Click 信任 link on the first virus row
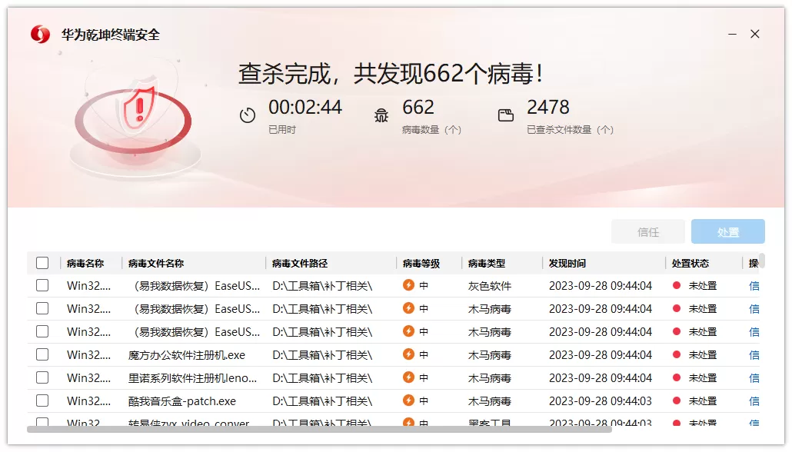The width and height of the screenshot is (792, 452). [x=754, y=285]
